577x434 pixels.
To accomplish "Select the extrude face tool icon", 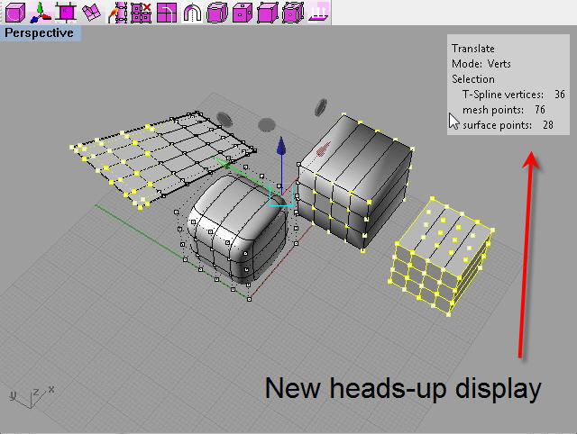I will click(66, 12).
